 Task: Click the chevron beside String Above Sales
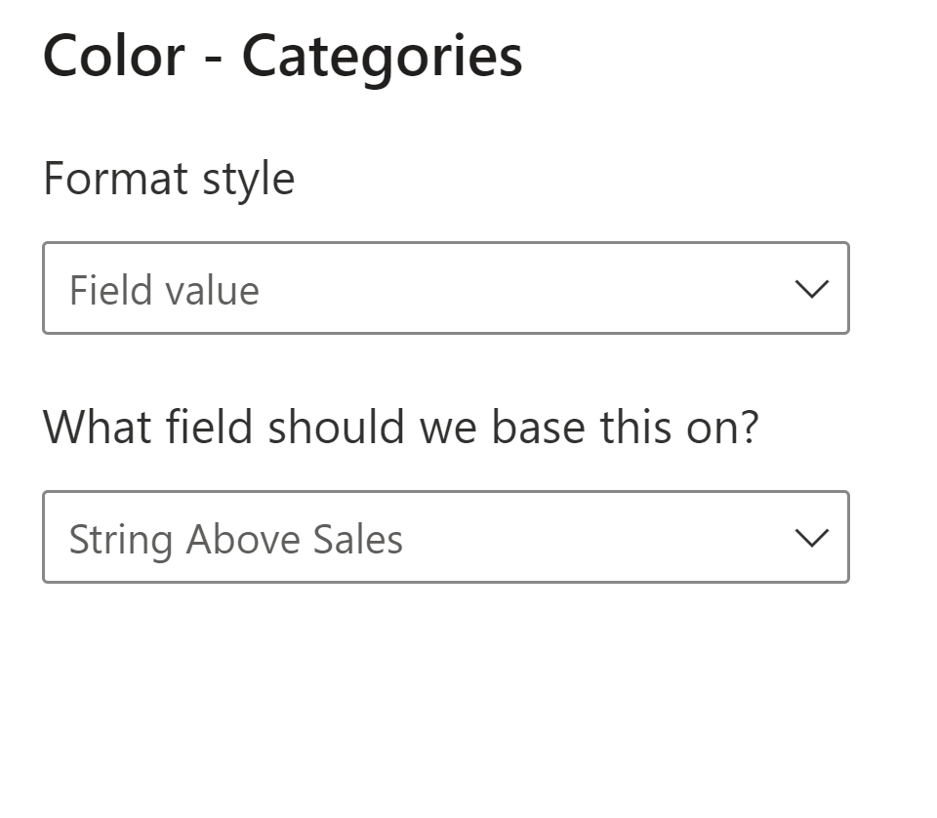(811, 538)
